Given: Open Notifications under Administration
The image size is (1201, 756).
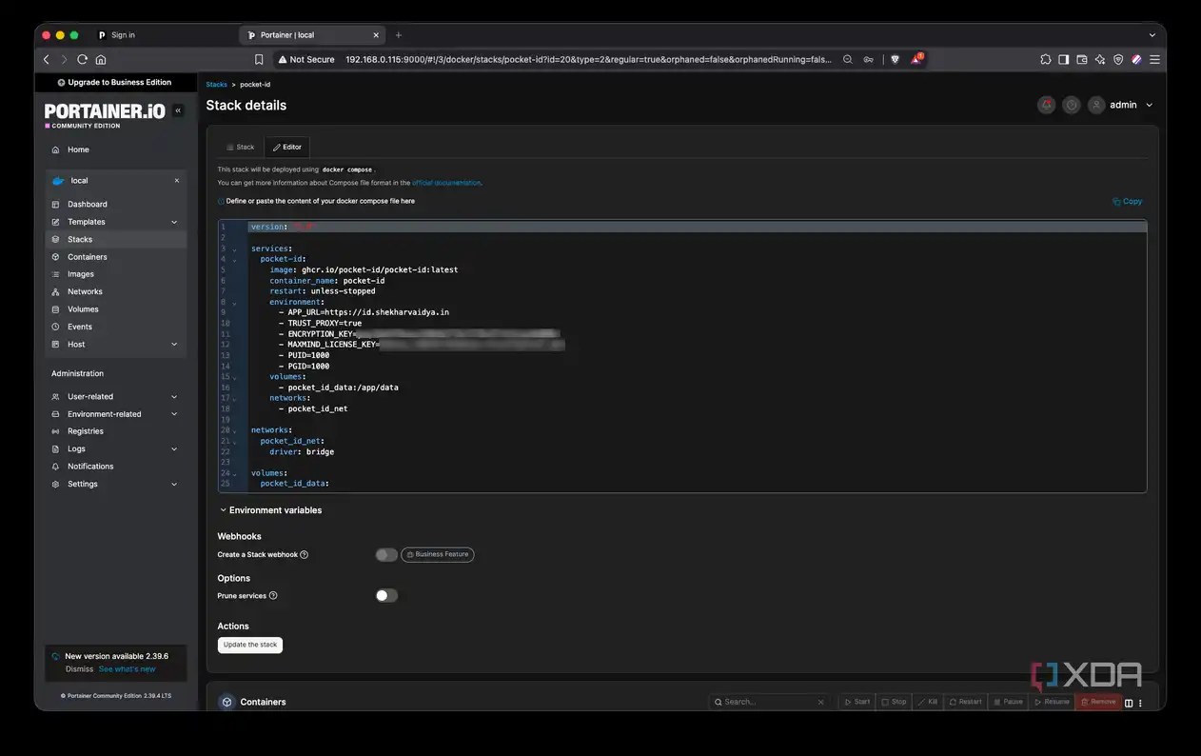Looking at the screenshot, I should pyautogui.click(x=90, y=467).
